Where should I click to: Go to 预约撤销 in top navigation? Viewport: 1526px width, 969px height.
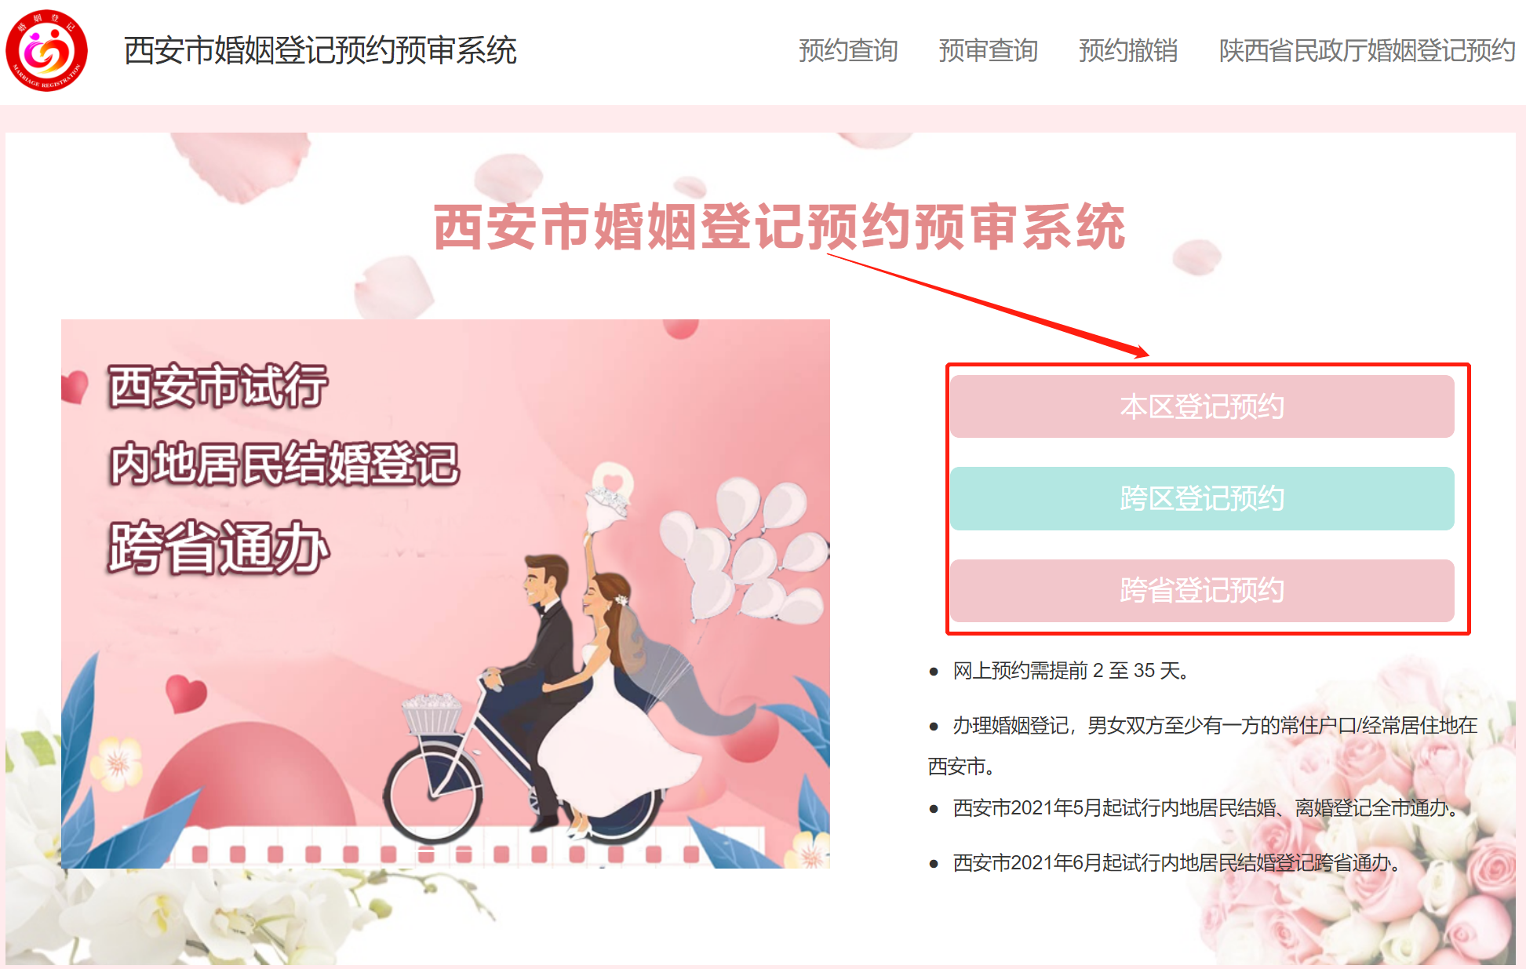[1127, 50]
